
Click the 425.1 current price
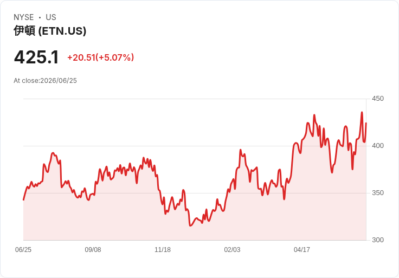tap(36, 57)
